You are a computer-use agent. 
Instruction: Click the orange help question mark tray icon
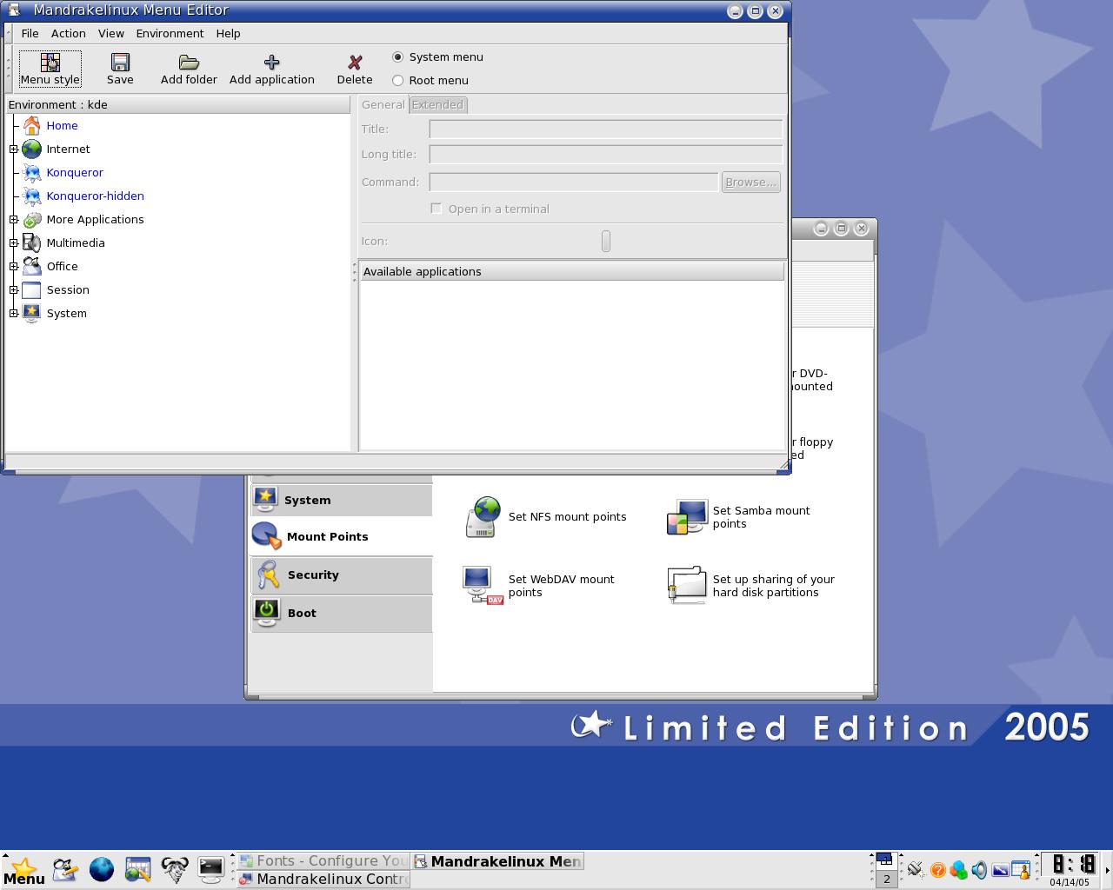tap(937, 869)
